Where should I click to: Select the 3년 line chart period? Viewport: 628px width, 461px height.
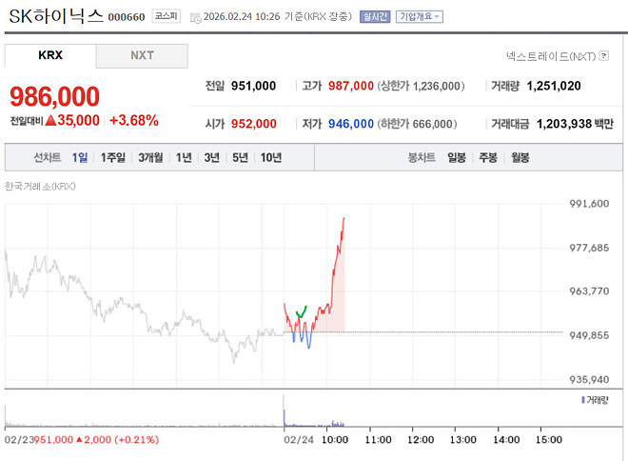[212, 157]
